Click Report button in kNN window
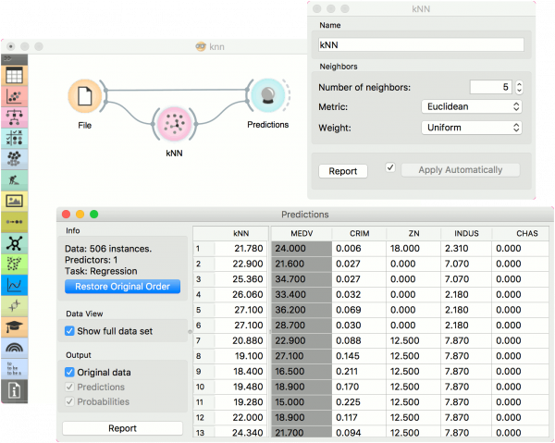 coord(343,171)
